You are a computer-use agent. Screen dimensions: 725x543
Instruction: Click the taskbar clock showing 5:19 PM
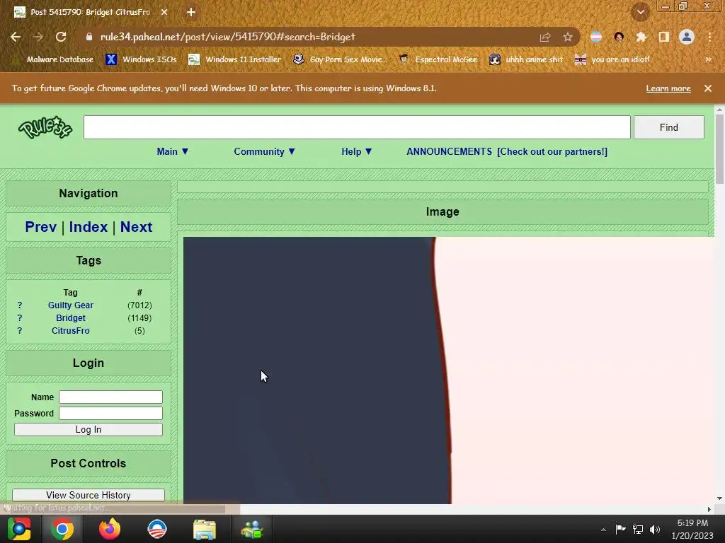(692, 529)
